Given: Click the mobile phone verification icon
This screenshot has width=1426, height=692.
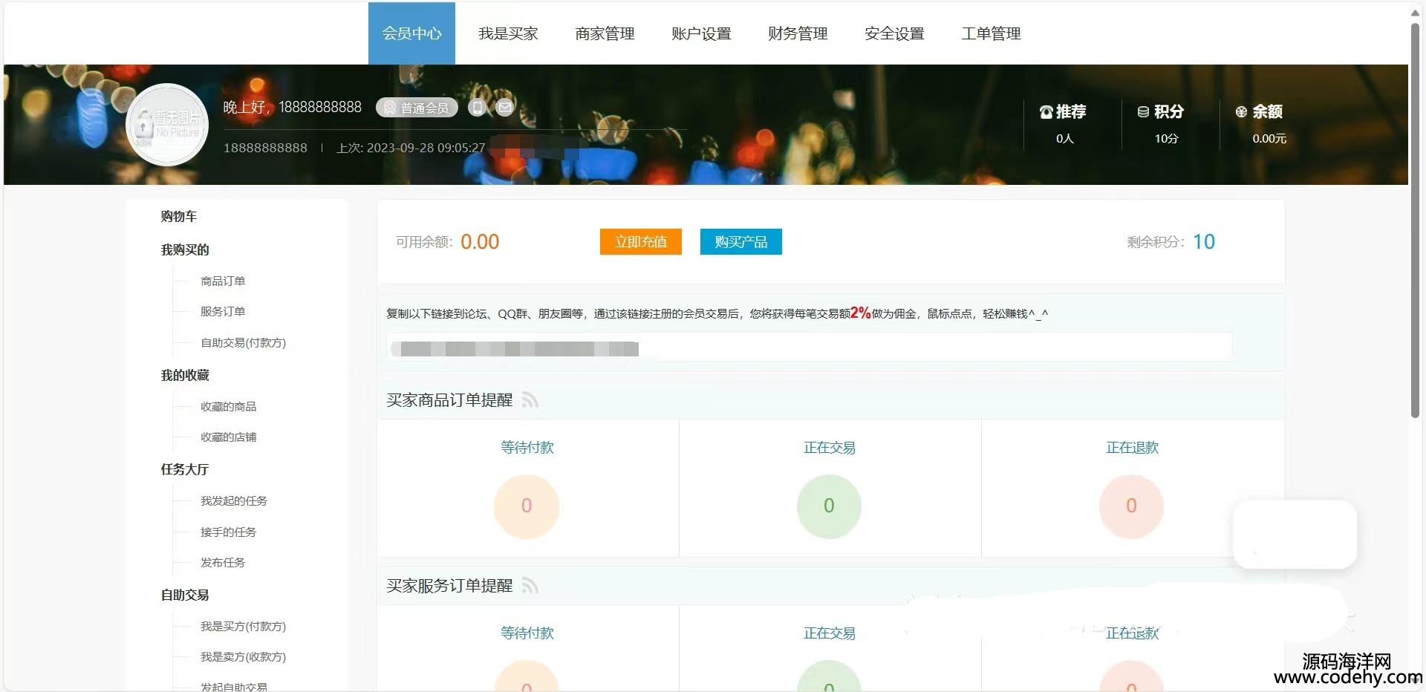Looking at the screenshot, I should coord(477,108).
